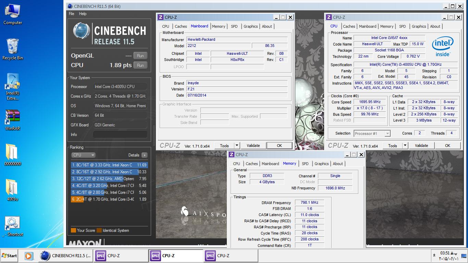Switch to CPU tab in bottom CPU-Z window
The width and height of the screenshot is (468, 263).
click(x=237, y=164)
